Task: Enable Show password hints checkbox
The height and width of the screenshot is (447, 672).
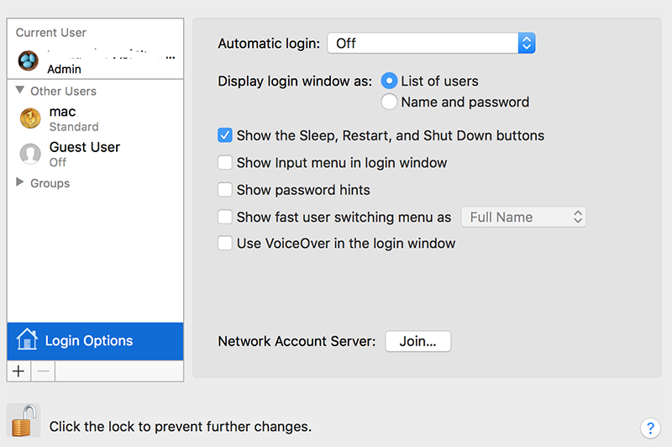Action: point(225,189)
